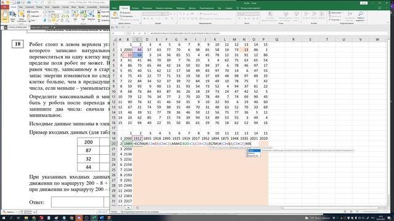Open the Вставка tab in Excel
Viewport: 394px width, 221px height.
pyautogui.click(x=135, y=8)
